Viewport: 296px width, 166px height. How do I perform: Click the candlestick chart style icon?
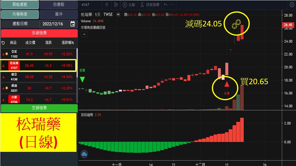coord(116,5)
